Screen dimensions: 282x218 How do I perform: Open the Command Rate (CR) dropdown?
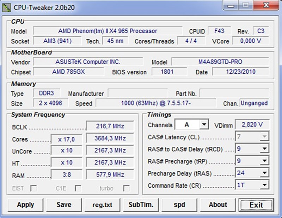tap(264, 184)
